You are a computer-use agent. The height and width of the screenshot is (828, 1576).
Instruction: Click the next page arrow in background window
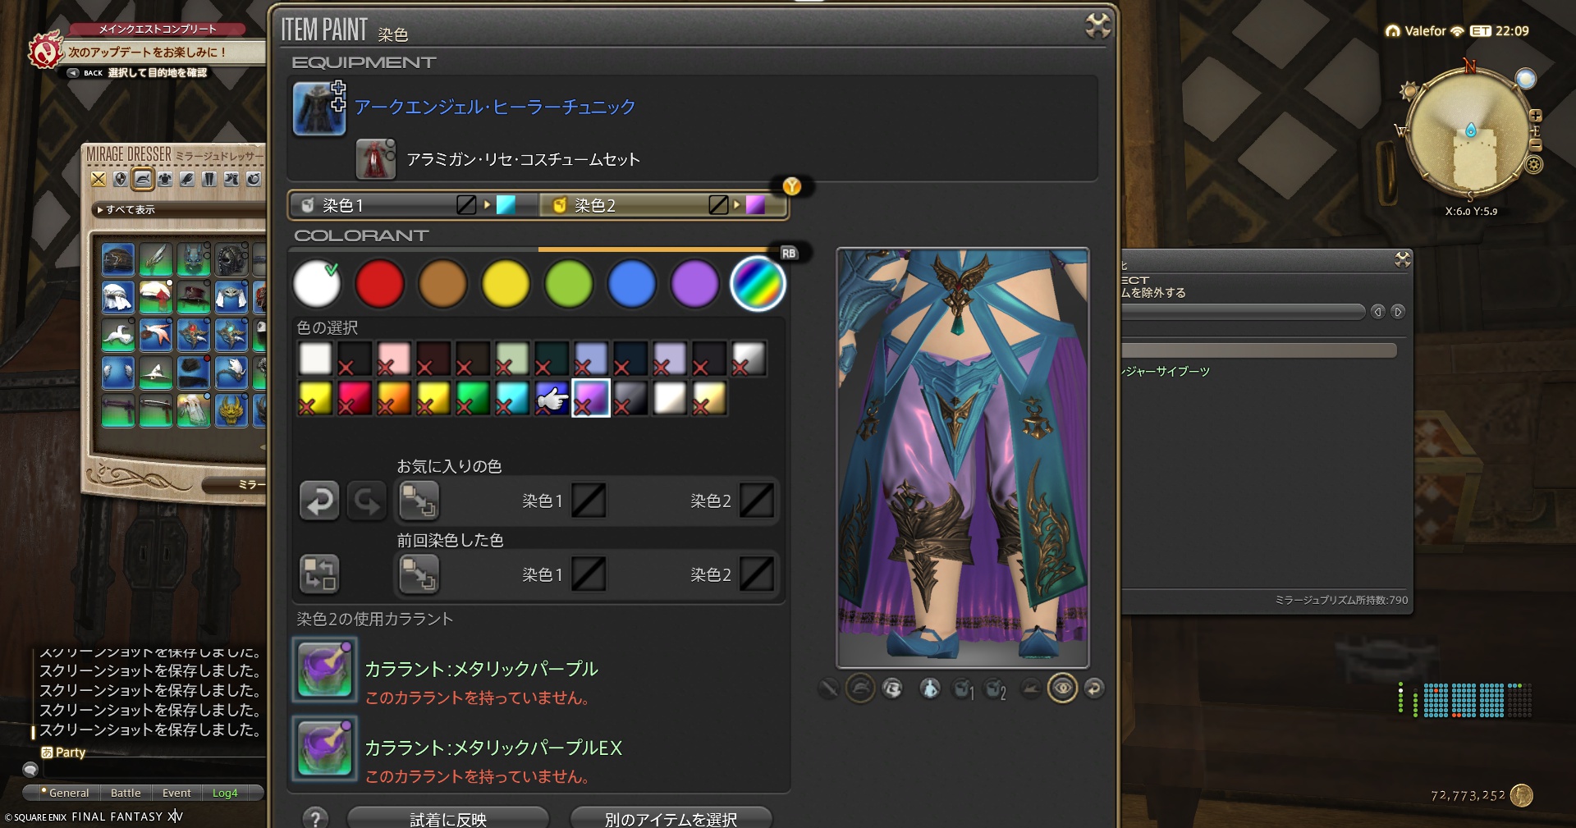1398,312
